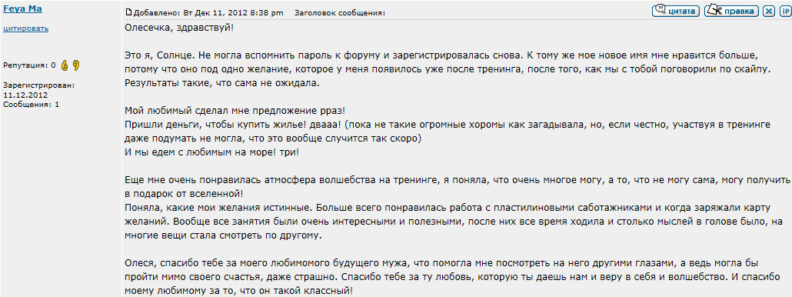Click the sentence Результаты такие, что сама не ожидала
This screenshot has height=297, width=792.
(x=222, y=83)
